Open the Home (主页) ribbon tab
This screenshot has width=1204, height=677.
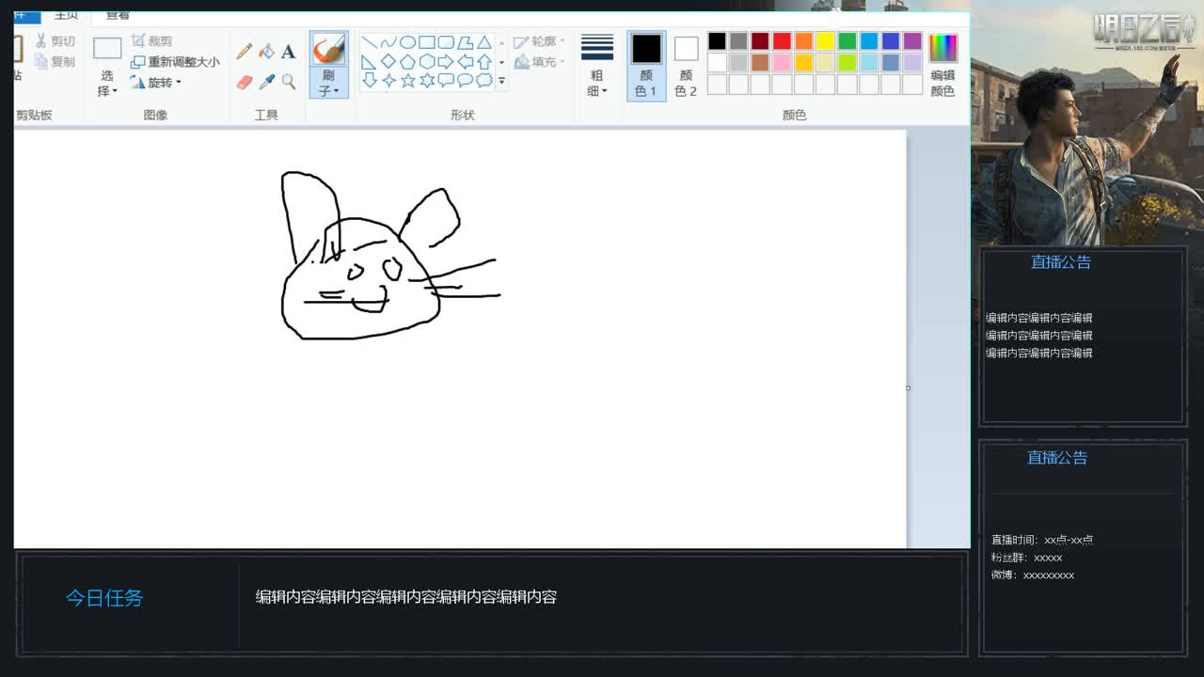coord(66,15)
